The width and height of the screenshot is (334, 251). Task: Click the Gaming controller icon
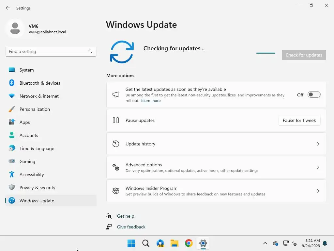coord(12,161)
